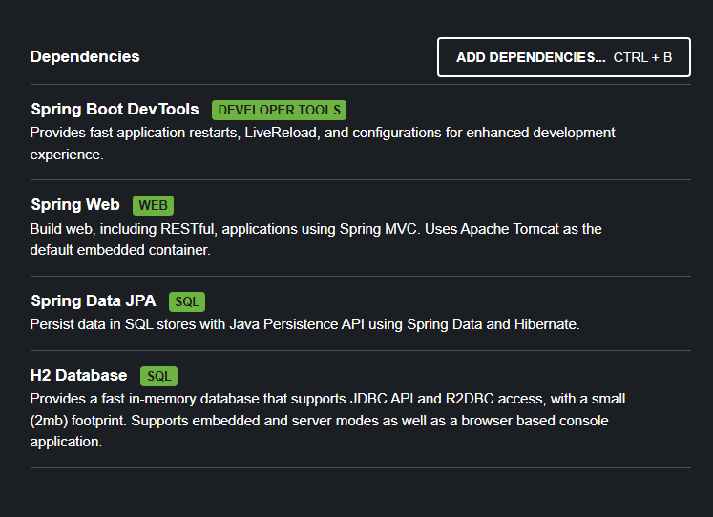Click the word LiveReload in DevTools description
This screenshot has width=713, height=517.
281,133
